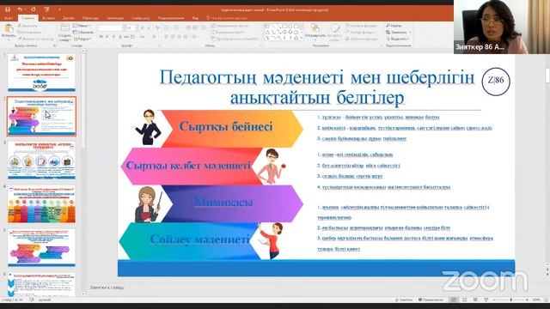The height and width of the screenshot is (309, 550).
Task: Select the rectangle shape in shapes gallery
Action: click(x=284, y=27)
